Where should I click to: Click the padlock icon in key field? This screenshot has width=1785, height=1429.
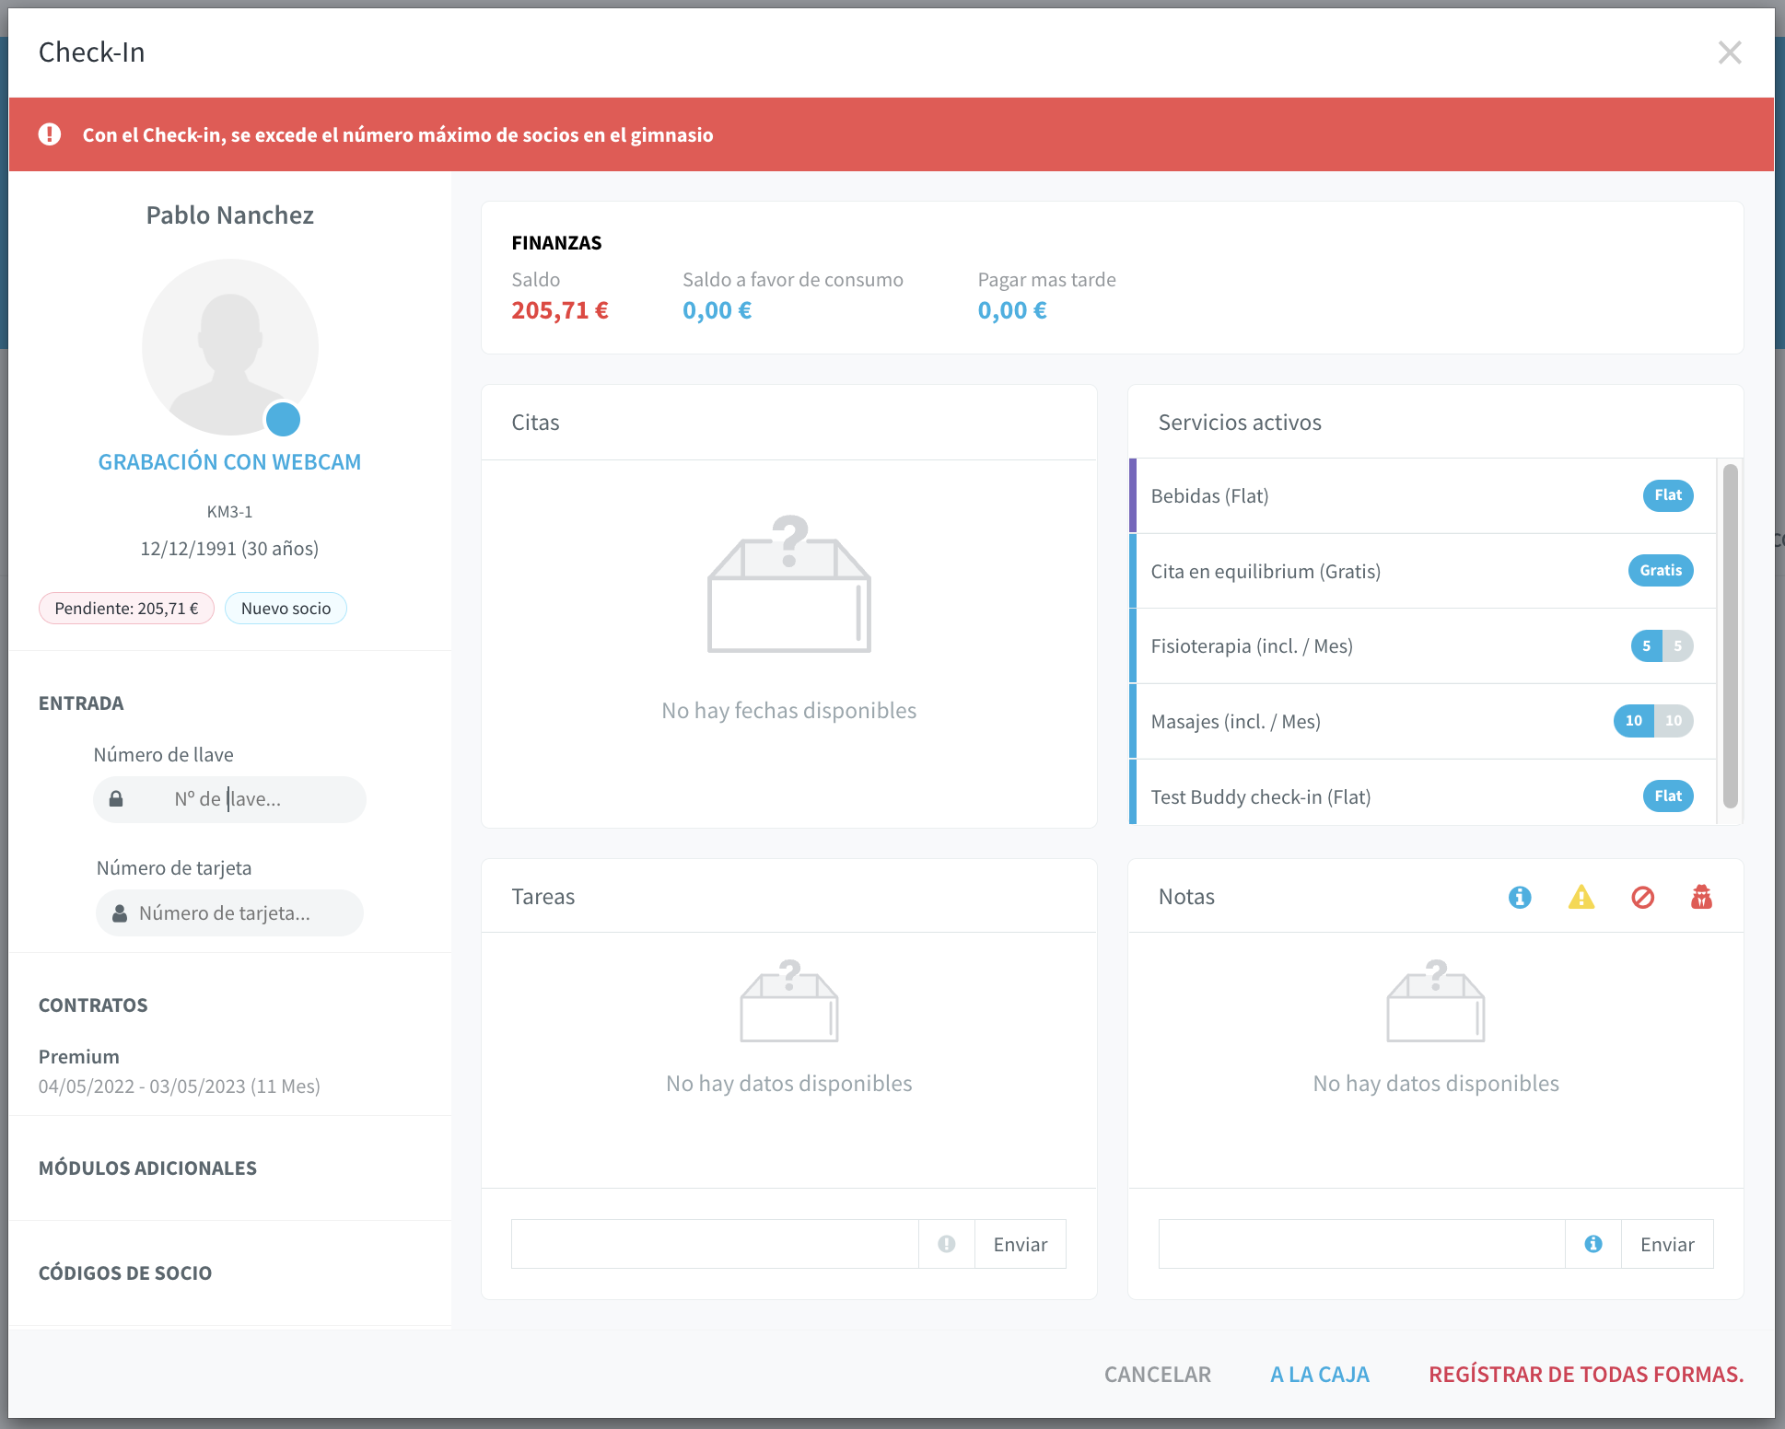[x=116, y=798]
